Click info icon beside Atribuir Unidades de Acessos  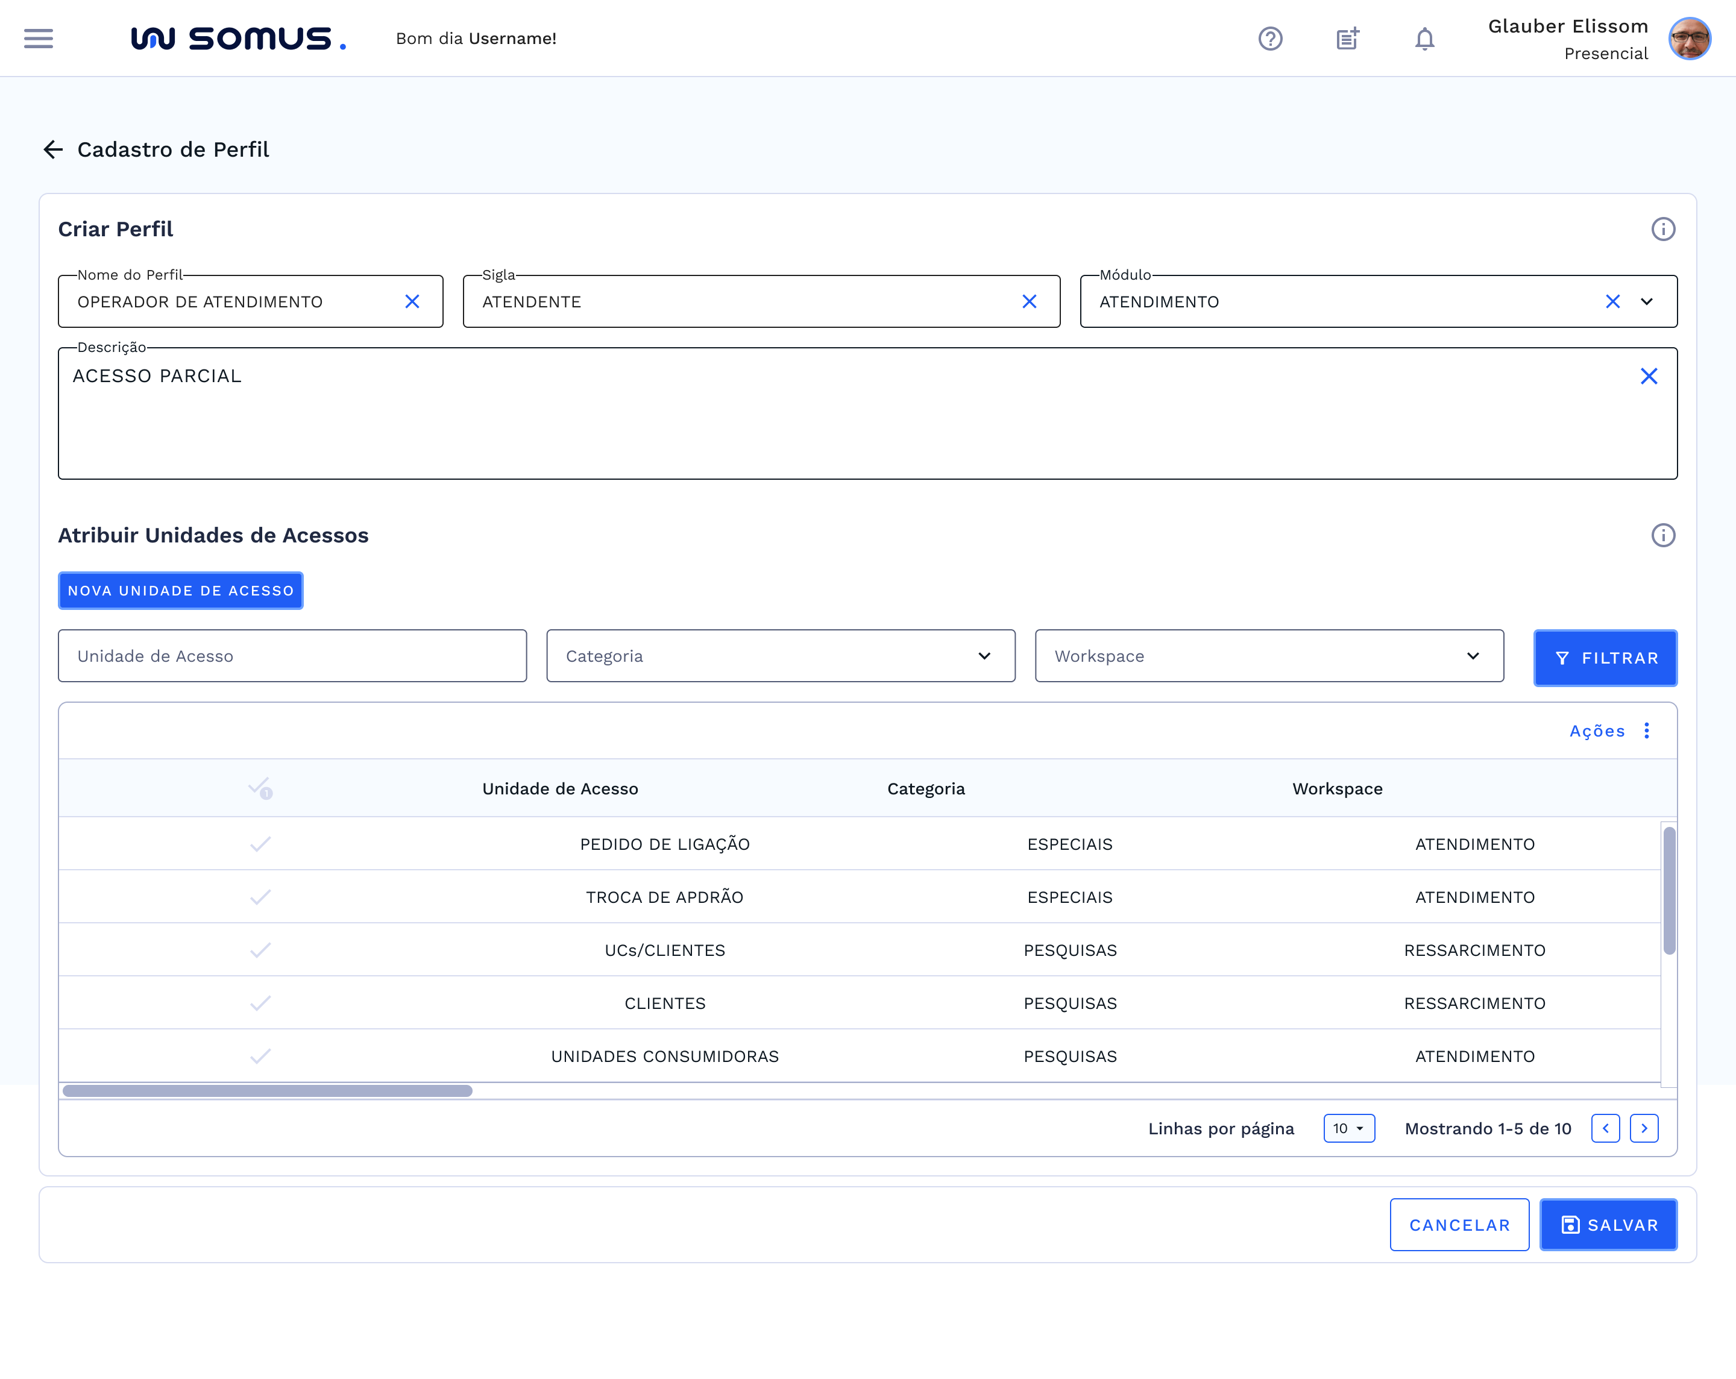point(1662,535)
